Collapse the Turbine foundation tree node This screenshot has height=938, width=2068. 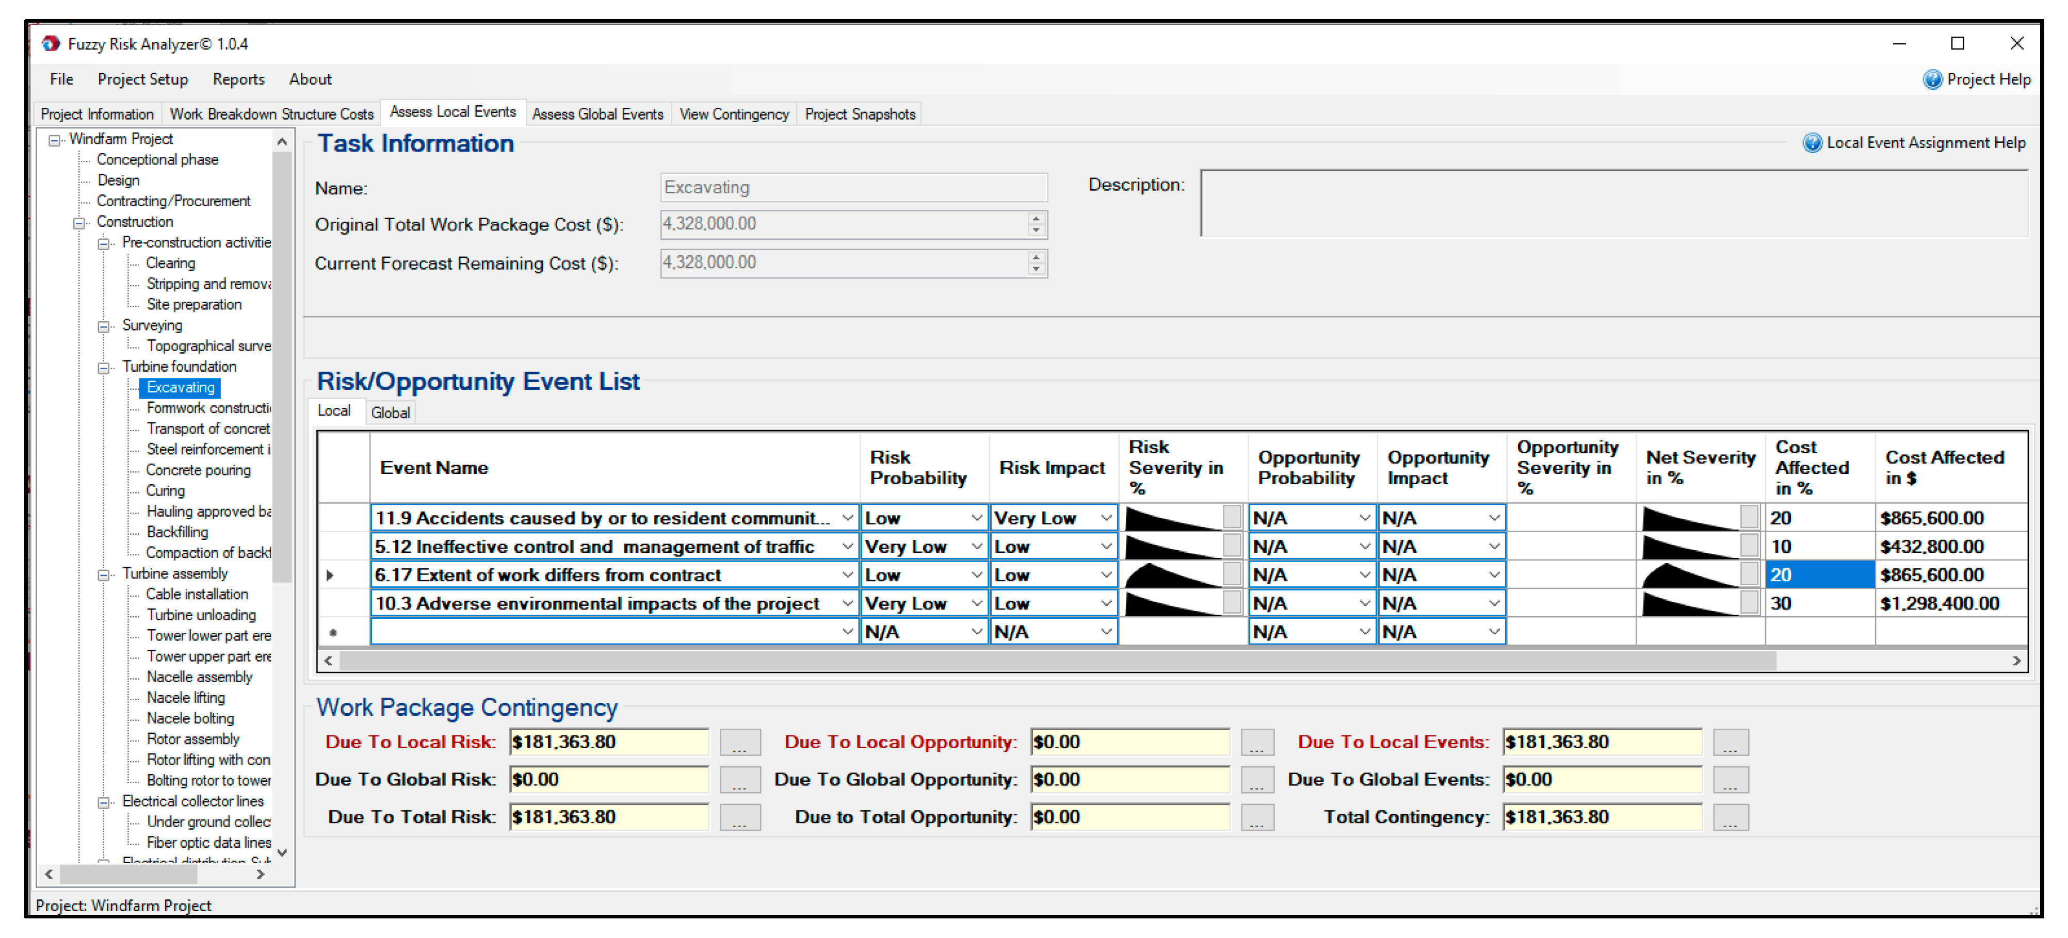pos(104,368)
